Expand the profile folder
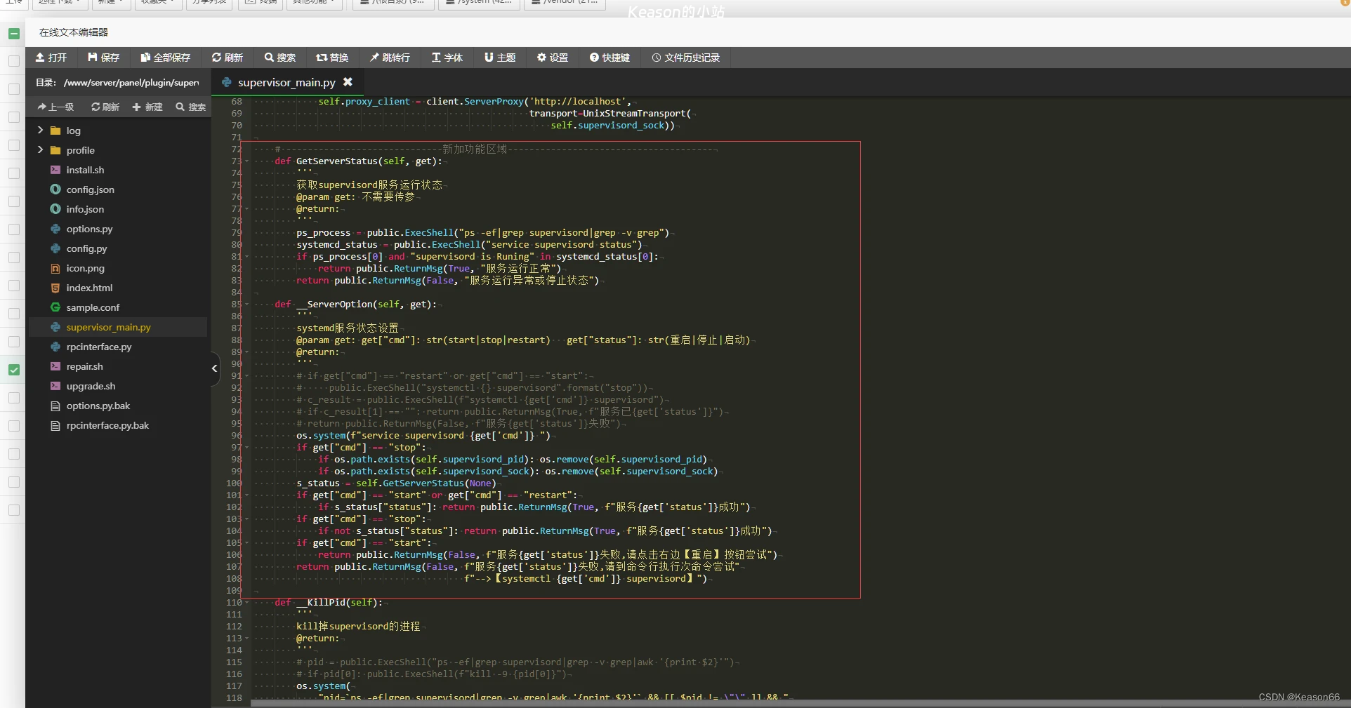1351x708 pixels. tap(40, 150)
